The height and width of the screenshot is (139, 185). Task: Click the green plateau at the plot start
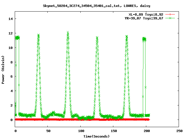[17, 38]
